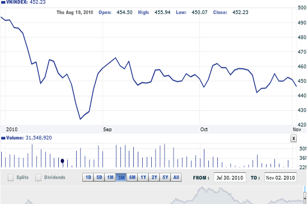Click the Volume legend color icon
308x204 pixels.
click(3, 138)
